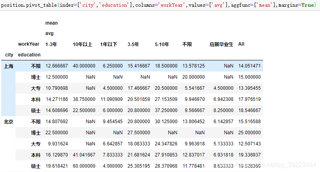This screenshot has height=172, width=320.
Task: Click the 'education' index label
Action: click(29, 55)
